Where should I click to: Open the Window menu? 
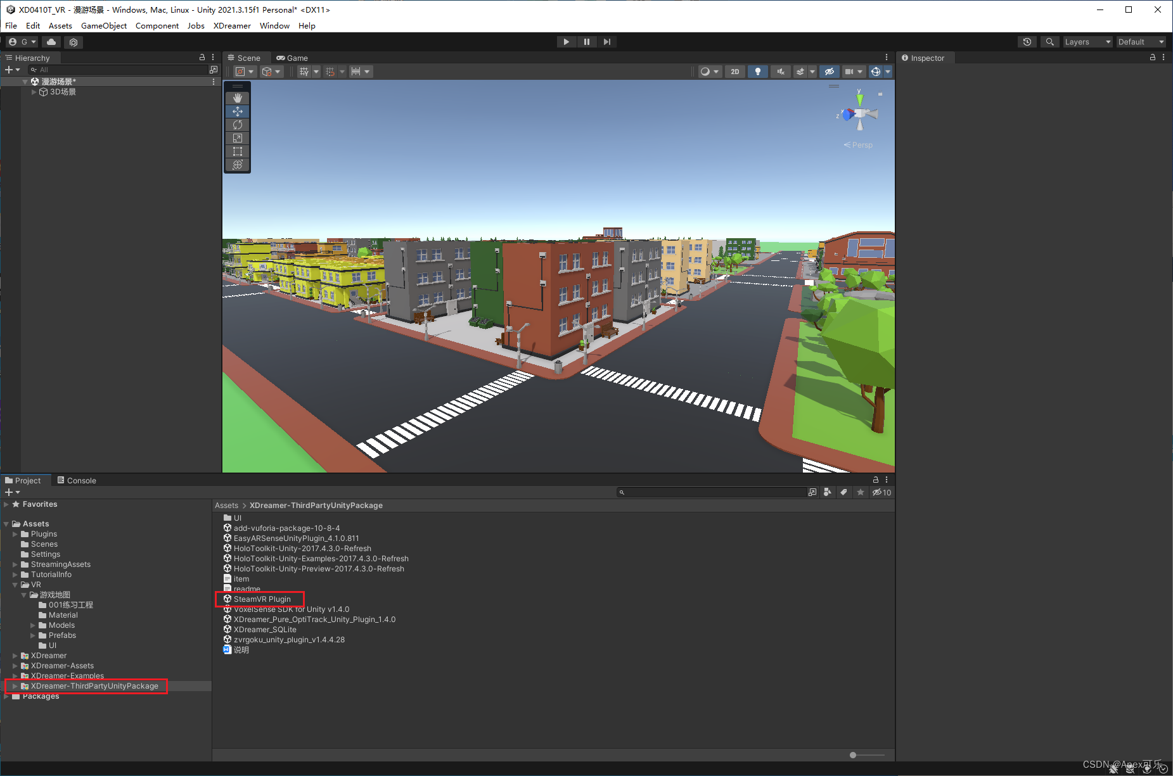(274, 25)
